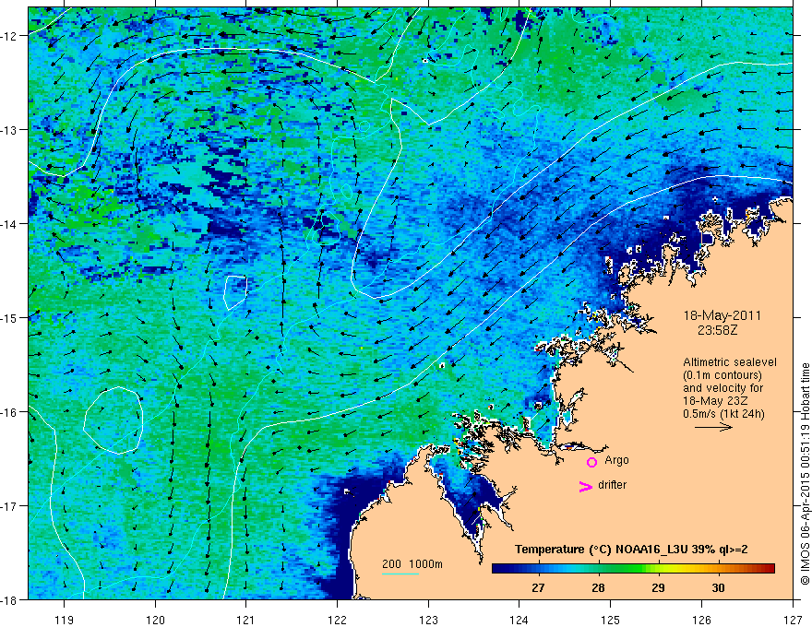Image resolution: width=812 pixels, height=627 pixels.
Task: Click longitude axis label 126
Action: click(x=701, y=620)
